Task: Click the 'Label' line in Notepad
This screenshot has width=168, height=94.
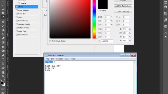Action: [x=48, y=70]
